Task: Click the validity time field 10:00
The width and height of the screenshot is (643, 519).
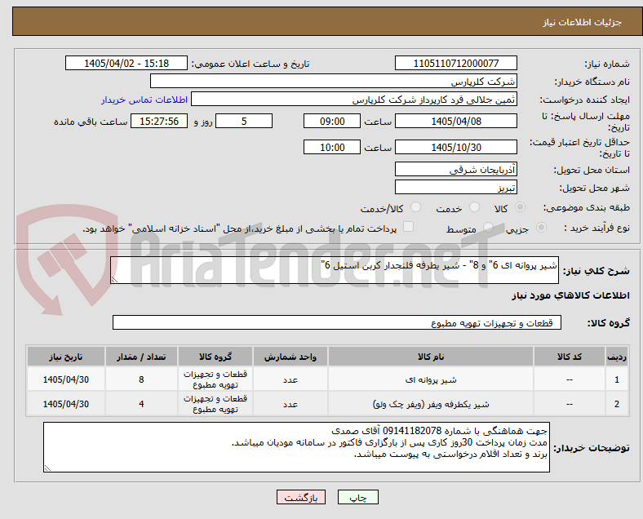Action: (x=332, y=148)
